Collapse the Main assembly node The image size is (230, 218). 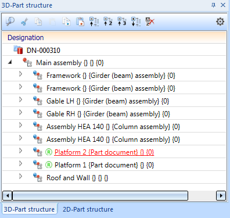coord(10,62)
